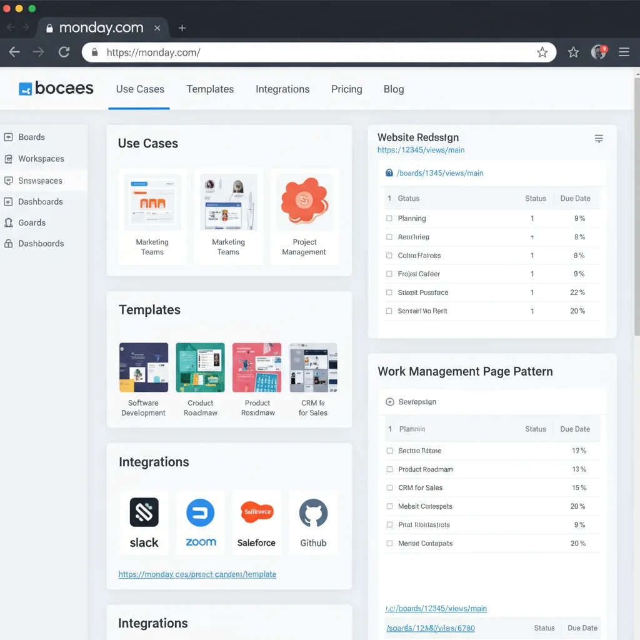This screenshot has height=640, width=640.
Task: Check the CRM for Sales checkbox
Action: tap(389, 487)
